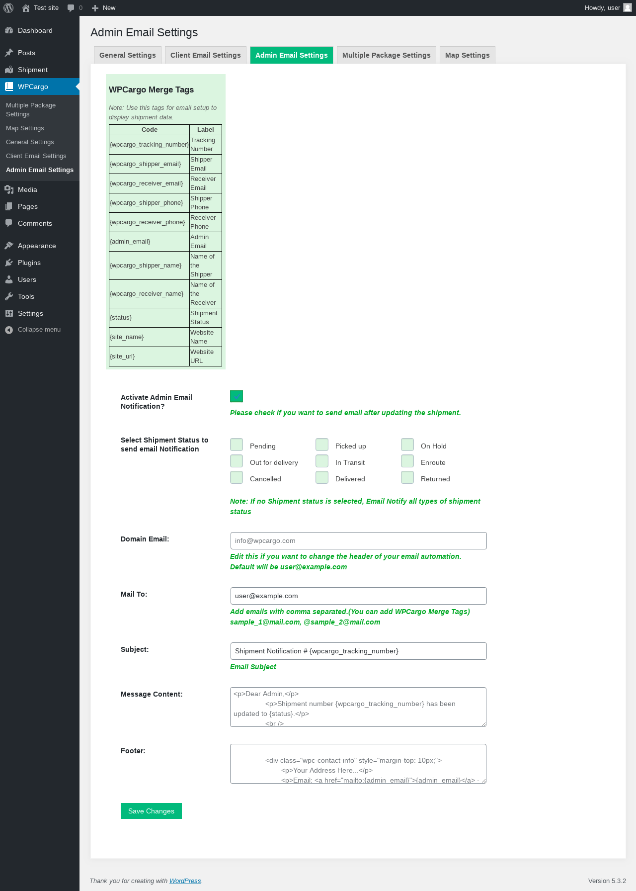Viewport: 636px width, 891px height.
Task: Click the {admin_email} merge tag cell
Action: pos(150,242)
